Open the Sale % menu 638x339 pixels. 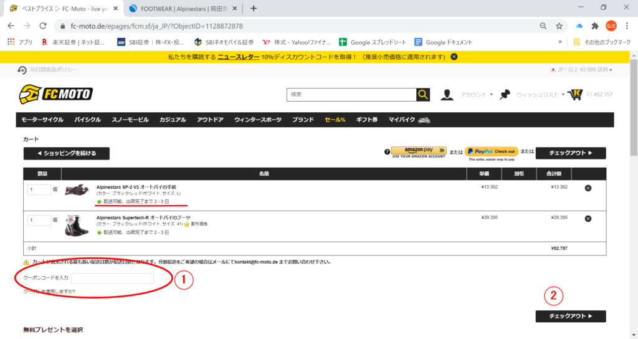pyautogui.click(x=335, y=120)
